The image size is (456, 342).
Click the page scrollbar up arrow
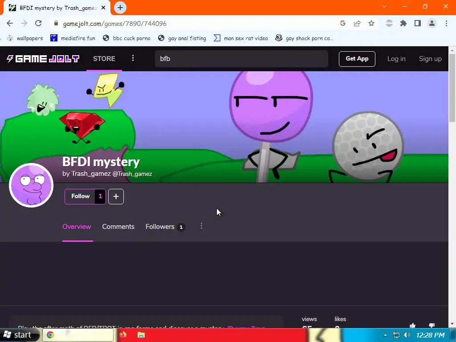coord(452,50)
